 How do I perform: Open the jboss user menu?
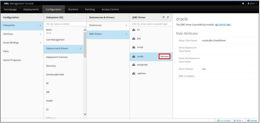click(x=252, y=3)
